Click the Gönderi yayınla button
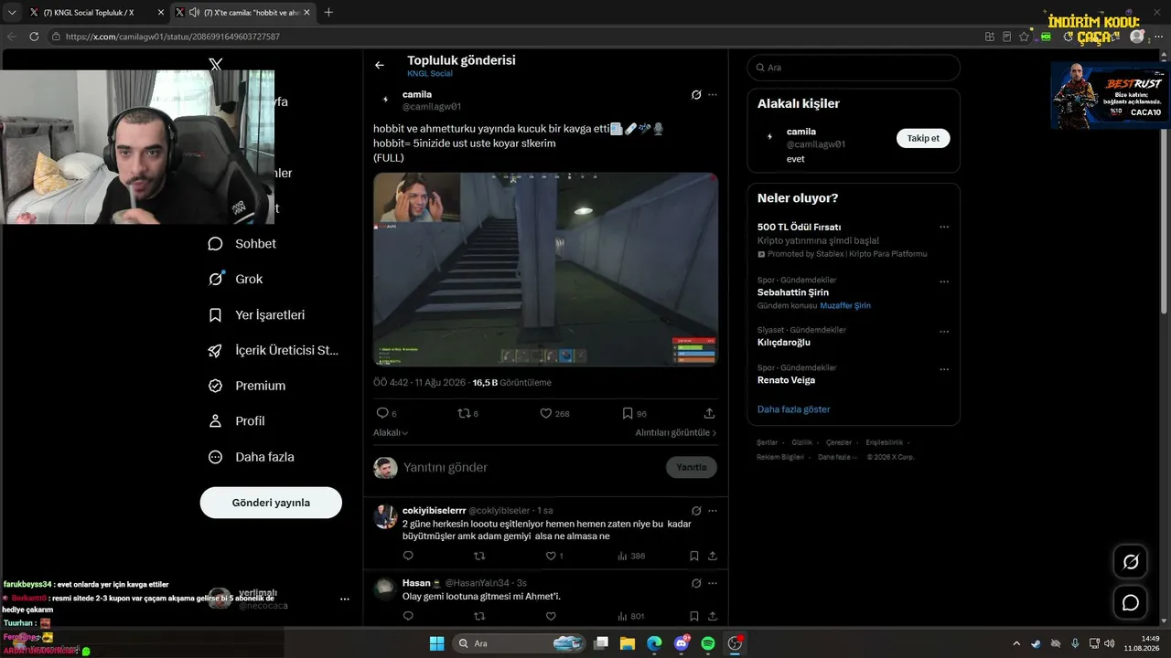 point(271,503)
